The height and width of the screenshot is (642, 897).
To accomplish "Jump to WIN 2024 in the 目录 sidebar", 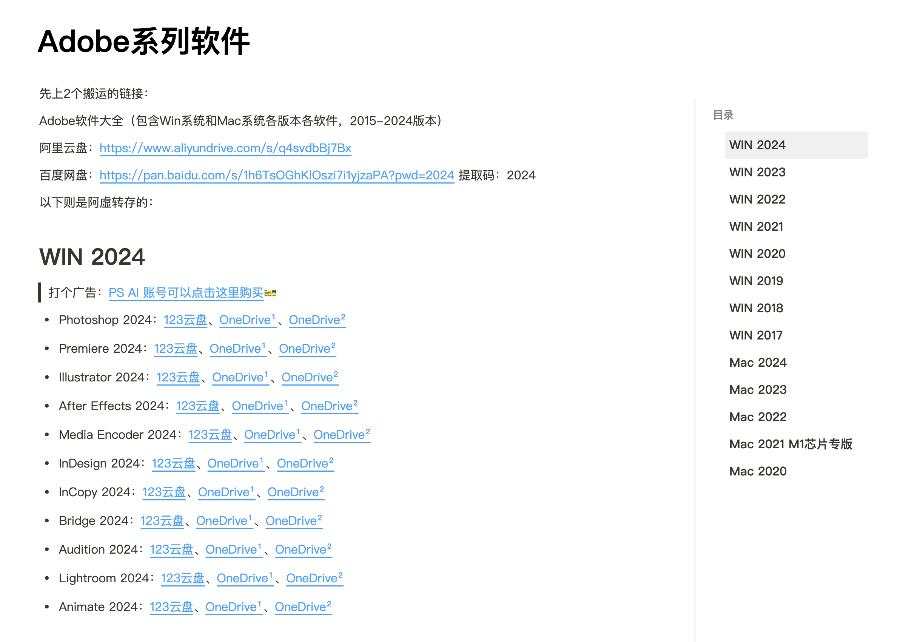I will coord(796,145).
